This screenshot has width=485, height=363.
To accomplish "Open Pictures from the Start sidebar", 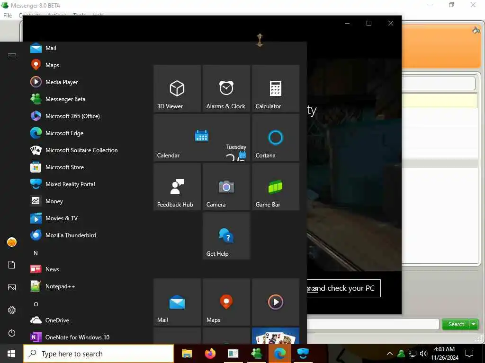I will click(12, 287).
